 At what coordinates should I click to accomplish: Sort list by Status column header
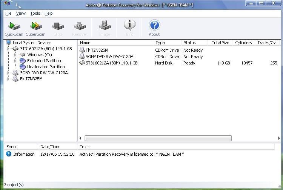click(x=195, y=43)
